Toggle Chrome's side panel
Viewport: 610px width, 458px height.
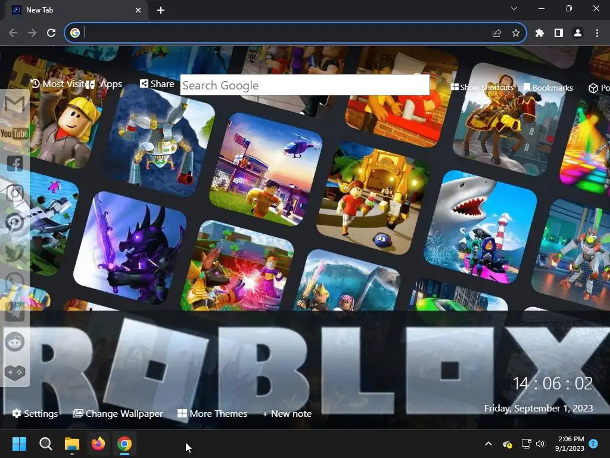point(559,33)
